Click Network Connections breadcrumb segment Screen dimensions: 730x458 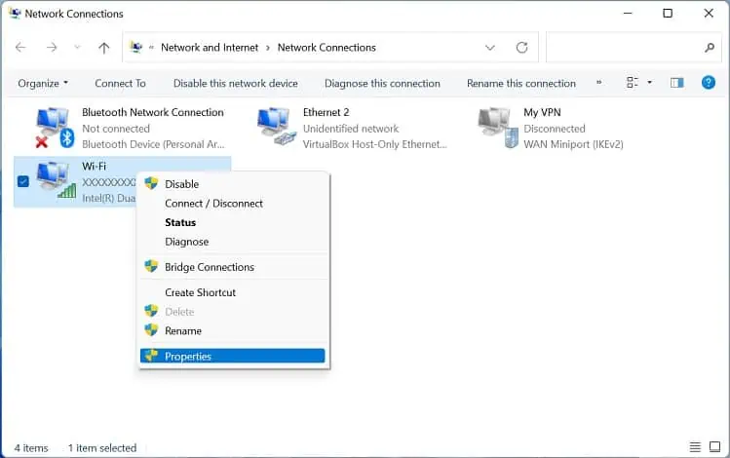[x=327, y=48]
